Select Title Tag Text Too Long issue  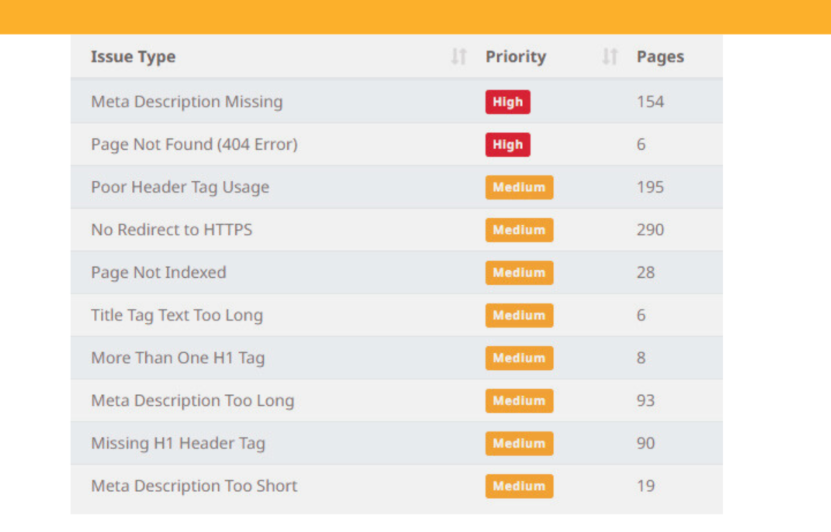coord(177,315)
